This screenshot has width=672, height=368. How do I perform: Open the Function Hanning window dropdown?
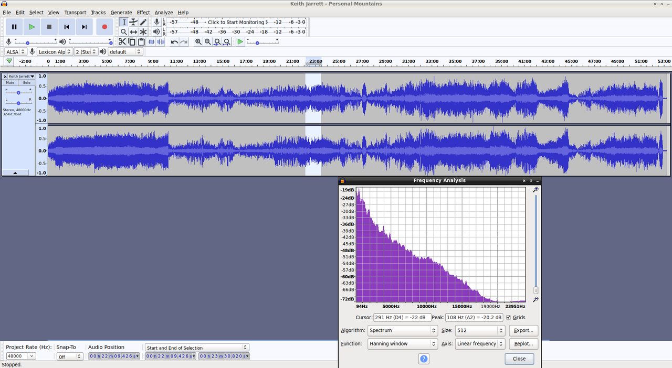(x=403, y=344)
